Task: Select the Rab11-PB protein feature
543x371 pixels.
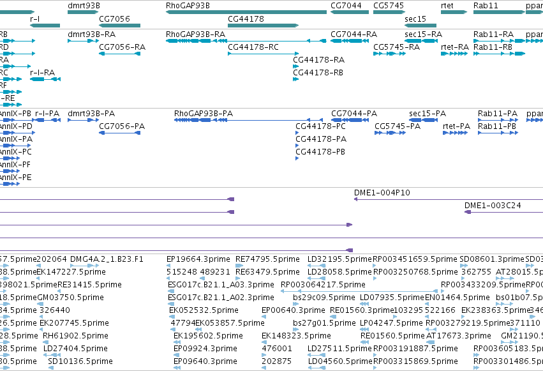Action: pos(498,133)
